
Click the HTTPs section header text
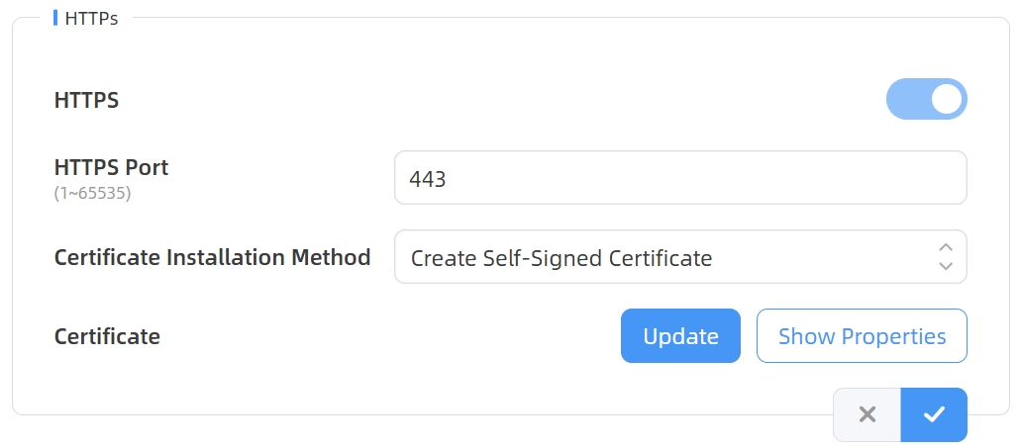tap(91, 18)
